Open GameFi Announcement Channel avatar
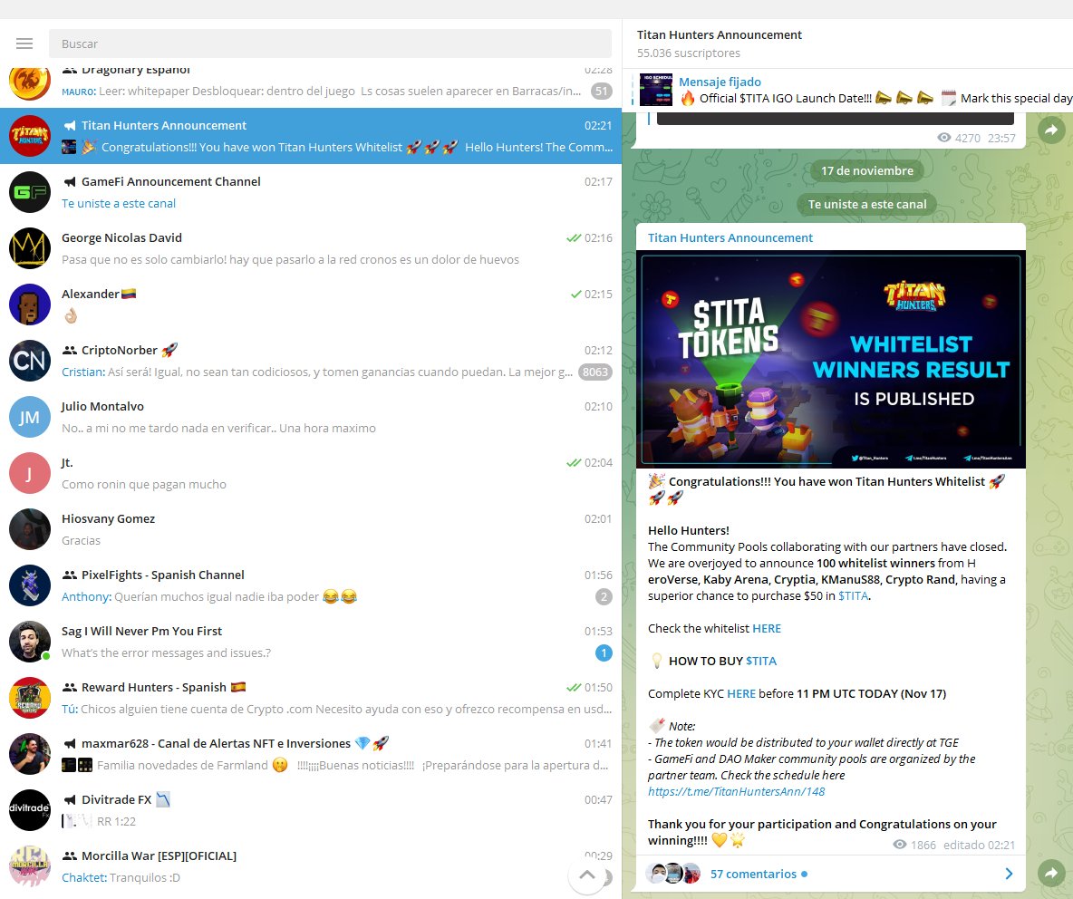 pyautogui.click(x=29, y=192)
